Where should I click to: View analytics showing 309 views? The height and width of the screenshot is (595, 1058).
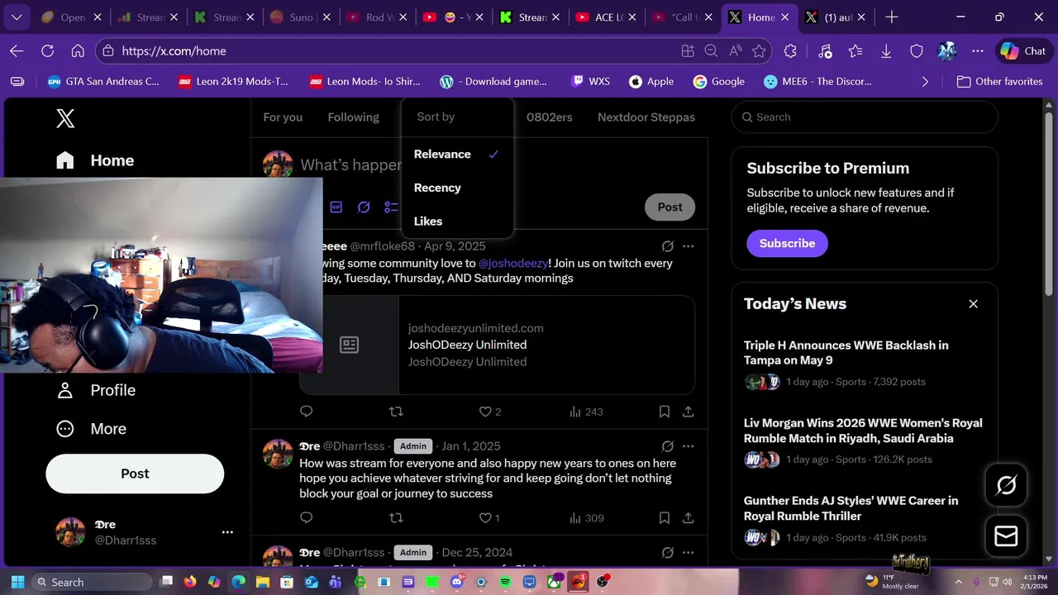point(586,518)
